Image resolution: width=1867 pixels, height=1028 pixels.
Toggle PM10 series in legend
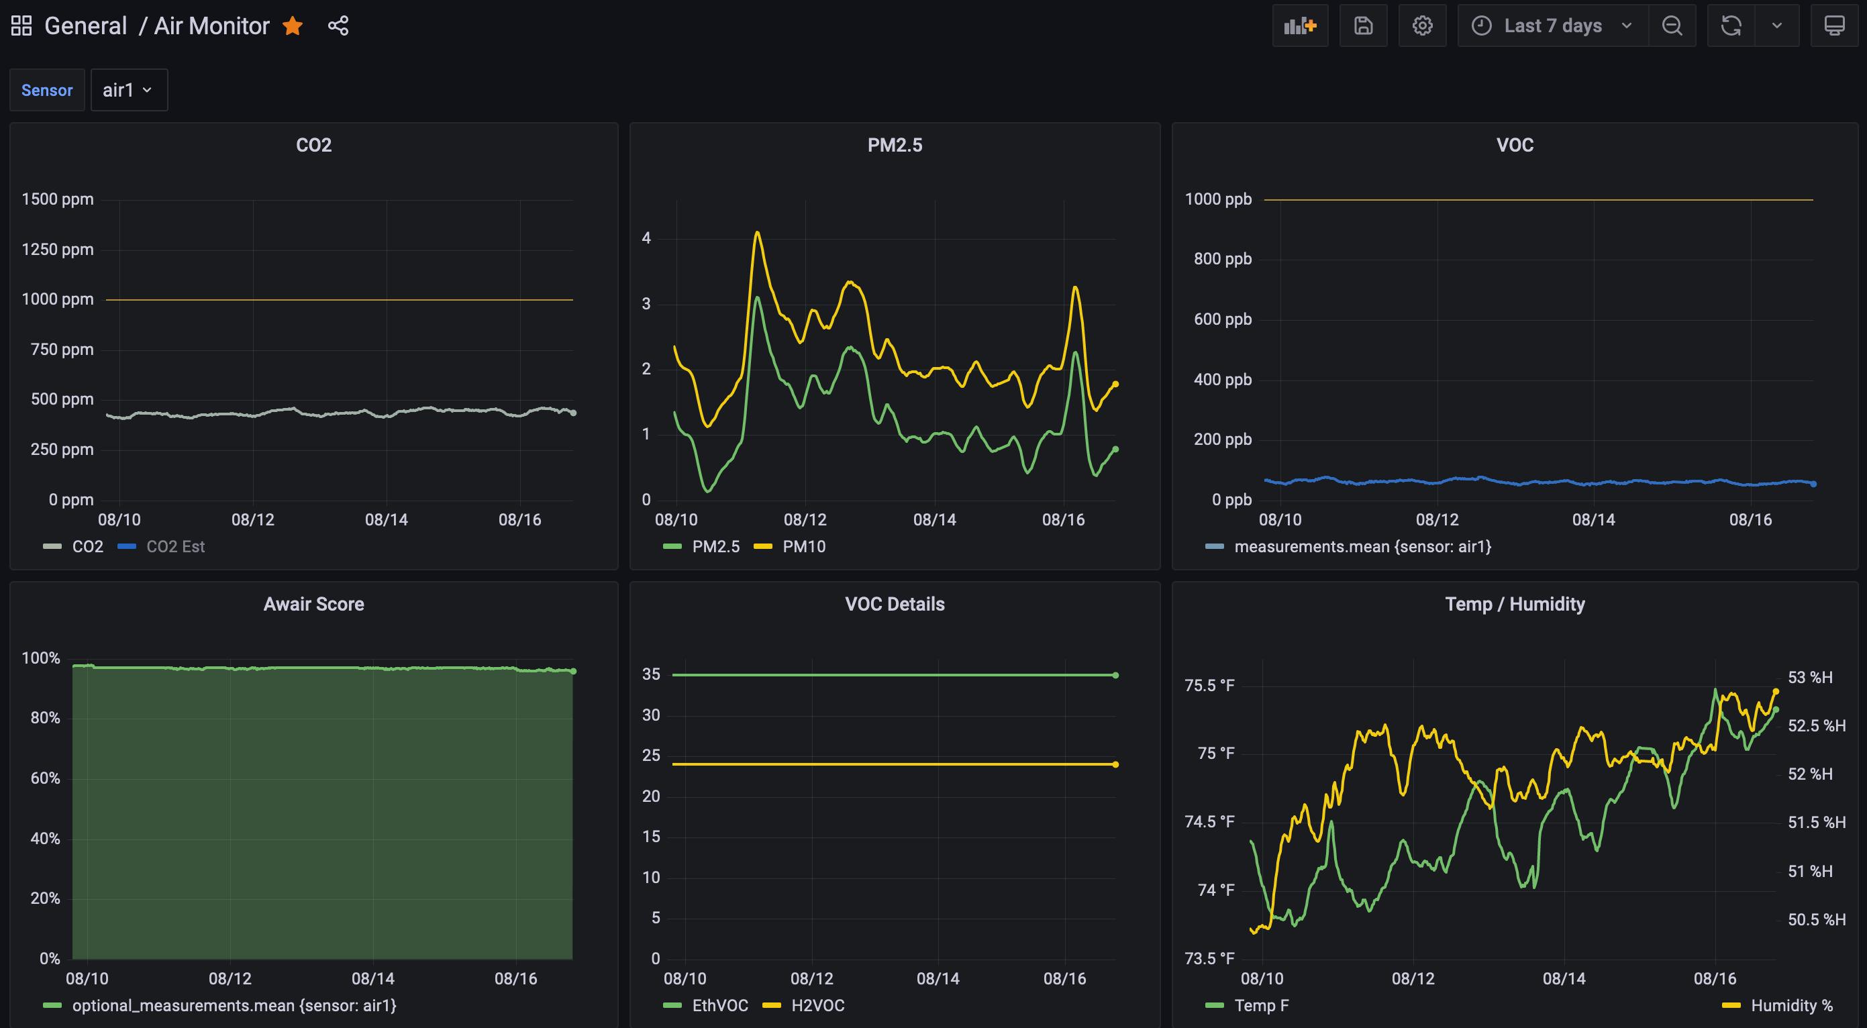[x=803, y=546]
